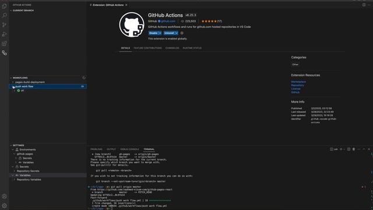Open the launch profile dropdown beside the plus icon
Screen dimensions: 373x210
pos(344,149)
